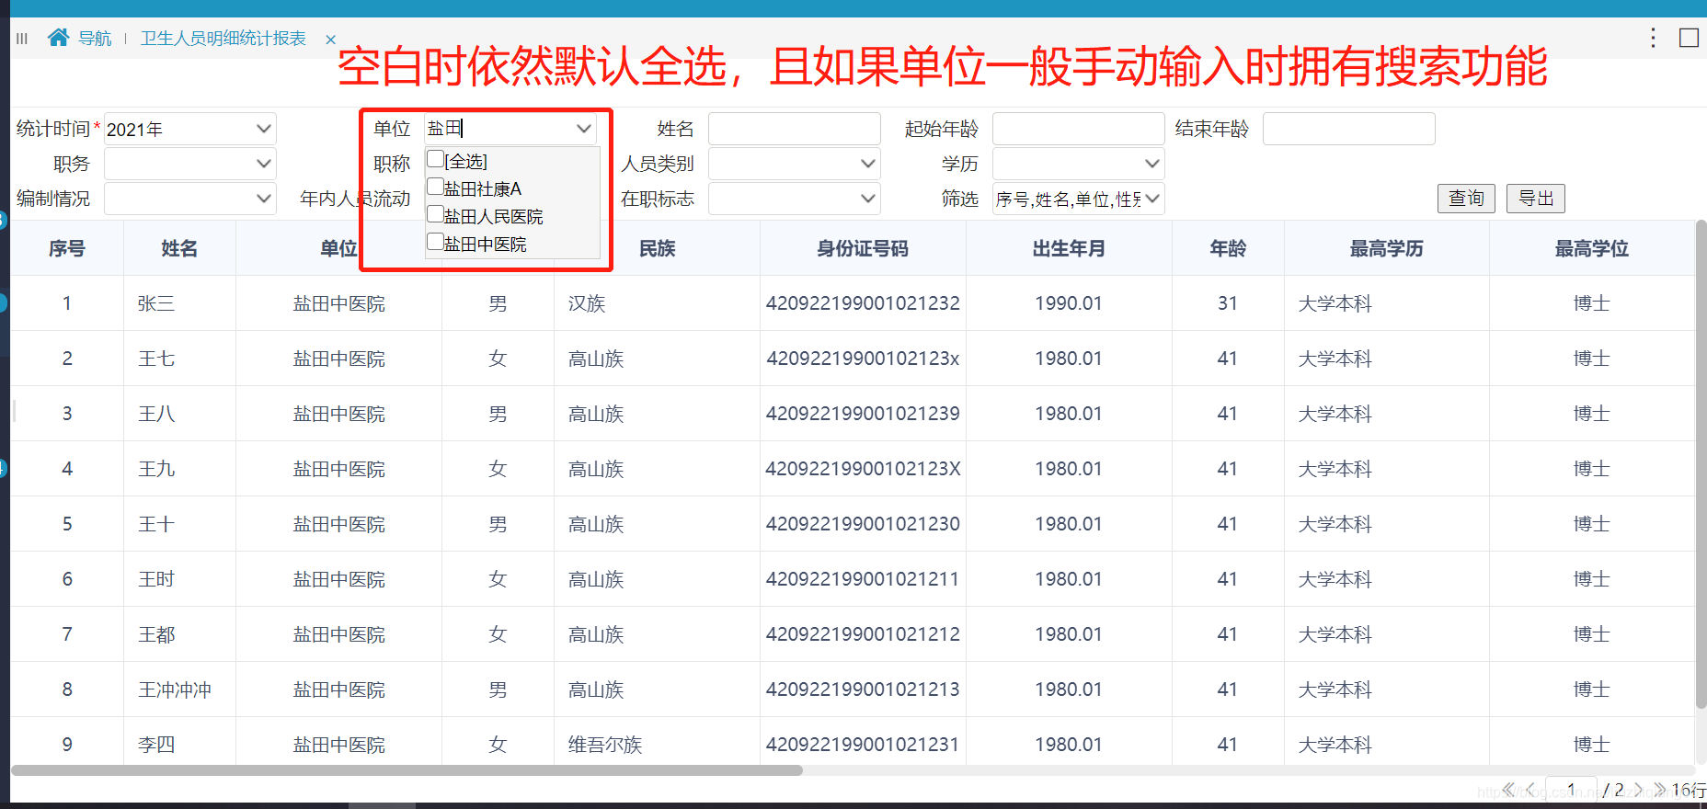Check the 盐田社康A checkbox
The image size is (1707, 809).
[435, 188]
